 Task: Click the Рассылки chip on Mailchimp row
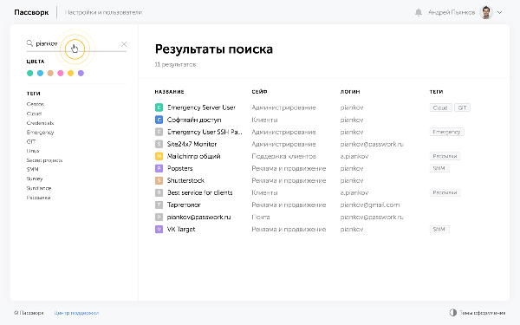pos(445,156)
